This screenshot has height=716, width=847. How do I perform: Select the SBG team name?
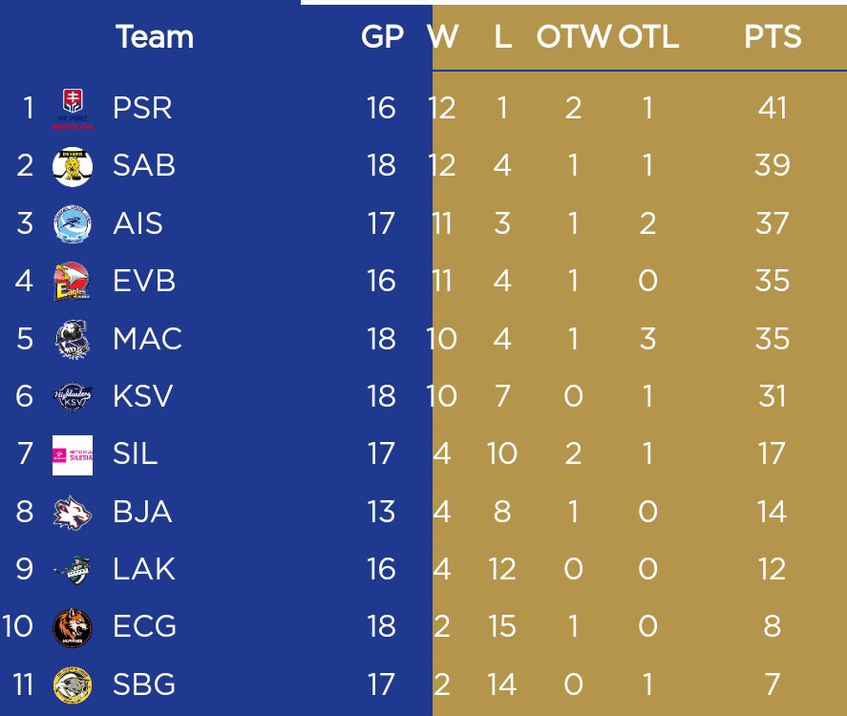point(144,684)
